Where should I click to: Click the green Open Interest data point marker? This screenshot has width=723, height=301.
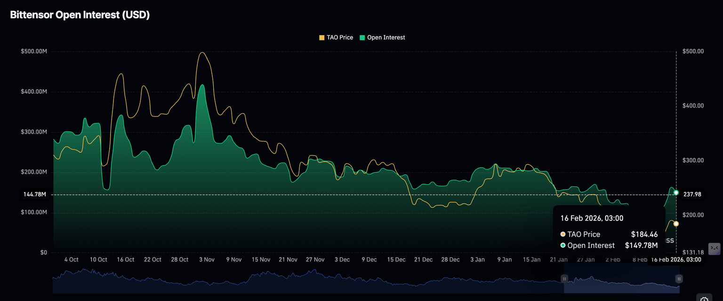tap(676, 193)
